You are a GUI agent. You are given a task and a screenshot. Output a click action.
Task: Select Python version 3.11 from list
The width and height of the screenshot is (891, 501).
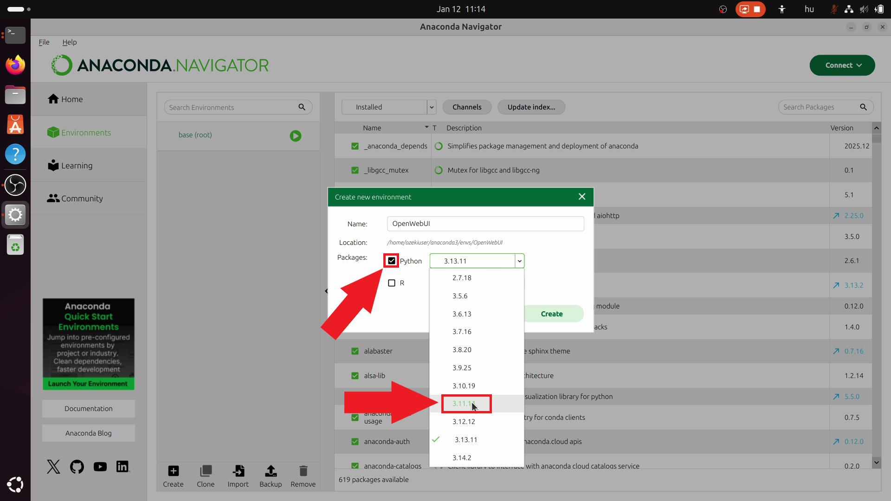tap(464, 404)
